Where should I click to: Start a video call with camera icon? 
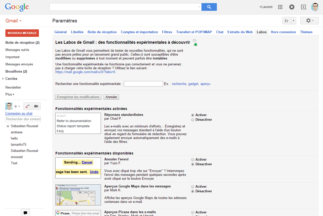[36, 106]
